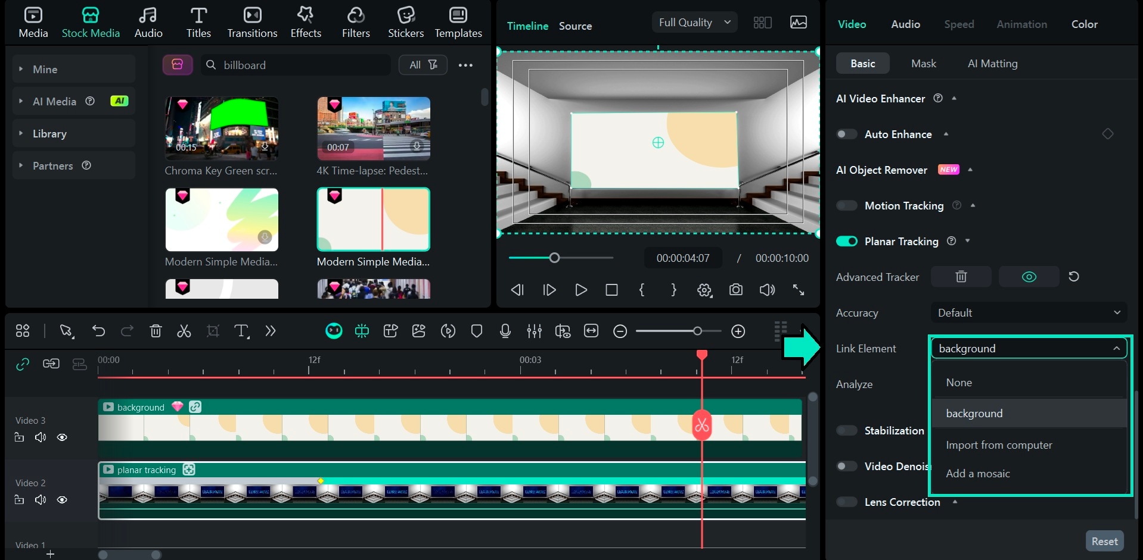Hide the Video 3 track with eye icon
Image resolution: width=1143 pixels, height=560 pixels.
(x=62, y=437)
